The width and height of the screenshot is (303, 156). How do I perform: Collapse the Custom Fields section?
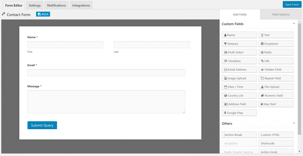click(294, 23)
